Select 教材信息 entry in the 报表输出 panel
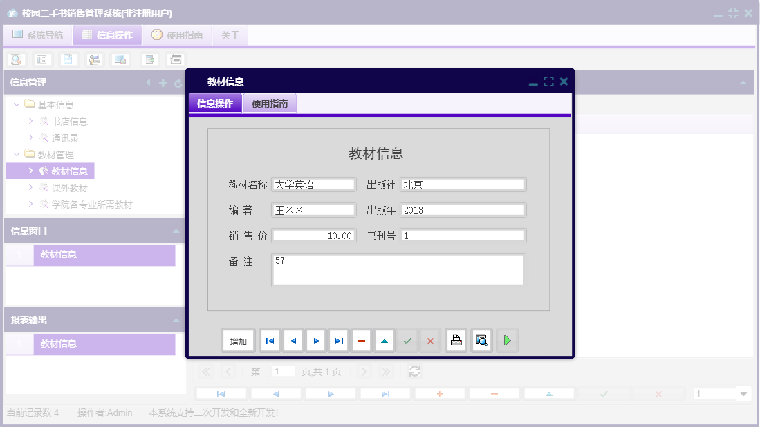 [x=104, y=343]
